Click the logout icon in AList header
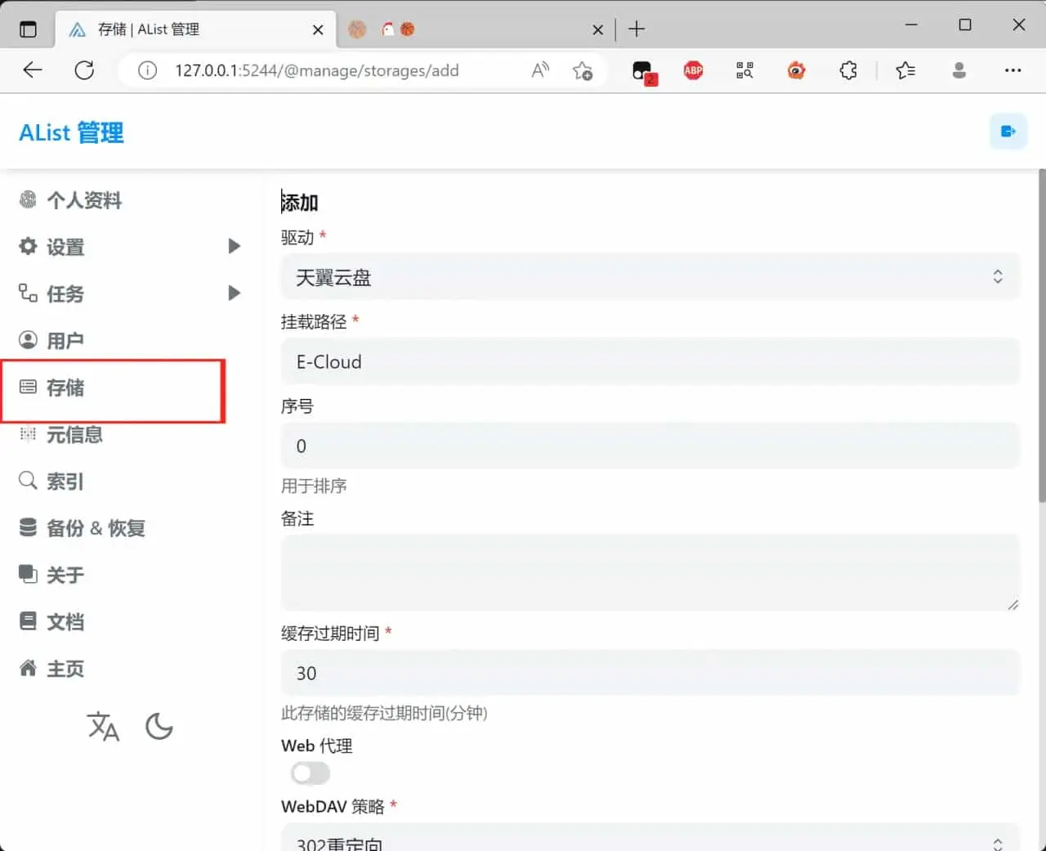This screenshot has height=851, width=1046. (1008, 132)
